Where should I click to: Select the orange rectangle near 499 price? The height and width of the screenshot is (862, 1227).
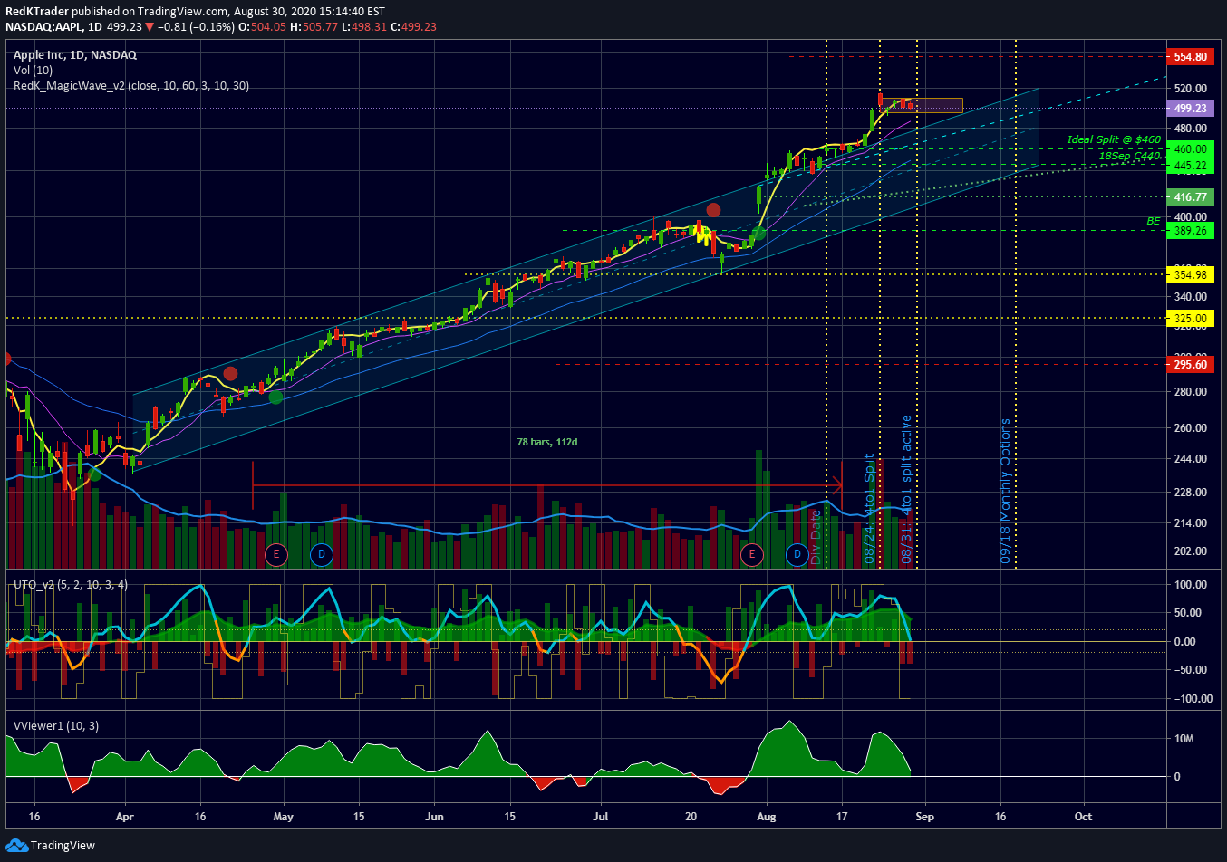click(920, 105)
